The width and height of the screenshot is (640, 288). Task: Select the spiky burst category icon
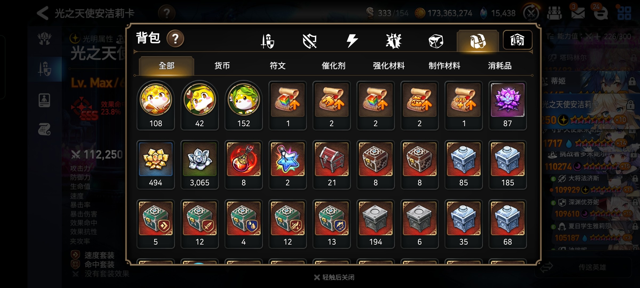point(394,41)
